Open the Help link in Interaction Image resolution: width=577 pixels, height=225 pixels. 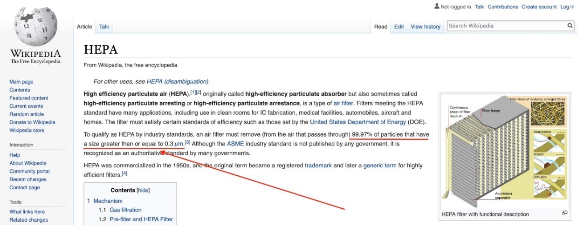point(14,155)
